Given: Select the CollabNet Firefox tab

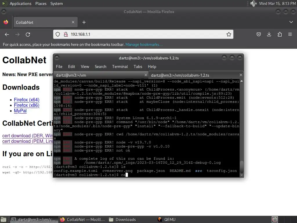Looking at the screenshot, I should click(45, 22).
